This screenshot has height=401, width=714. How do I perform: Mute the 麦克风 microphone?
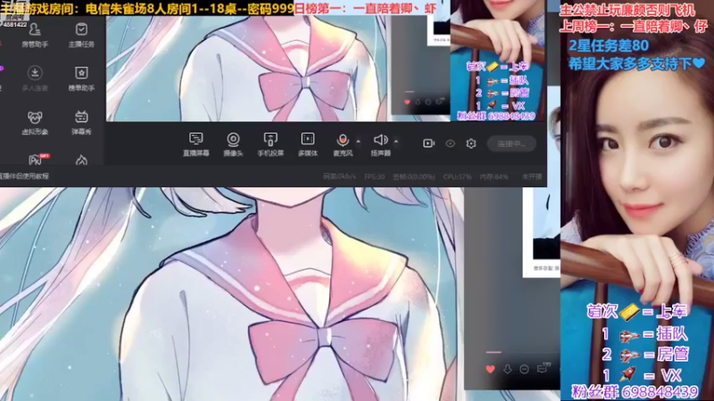343,144
